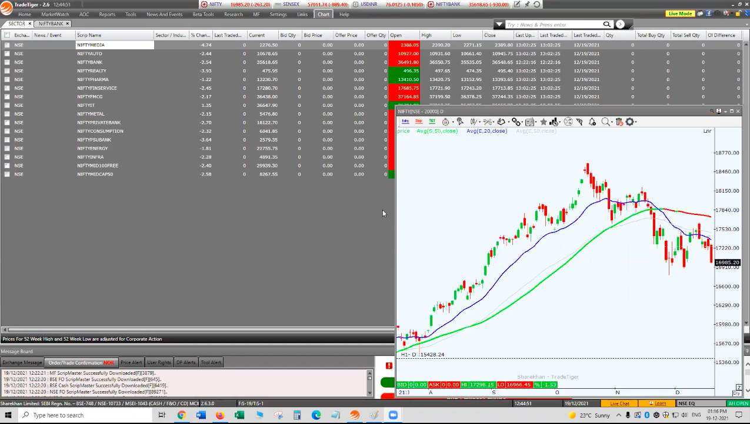Click the Live Mode button
This screenshot has width=750, height=424.
pyautogui.click(x=681, y=14)
